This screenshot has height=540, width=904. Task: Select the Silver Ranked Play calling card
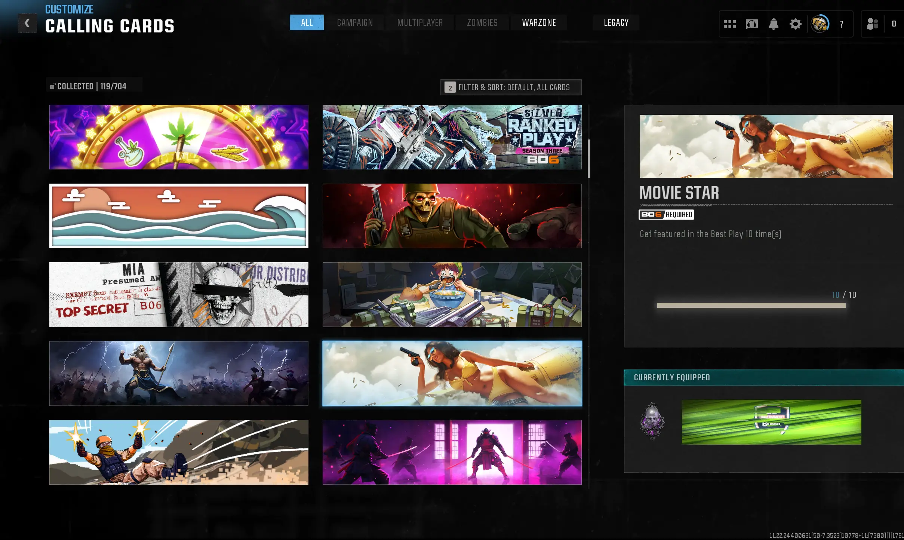(452, 137)
